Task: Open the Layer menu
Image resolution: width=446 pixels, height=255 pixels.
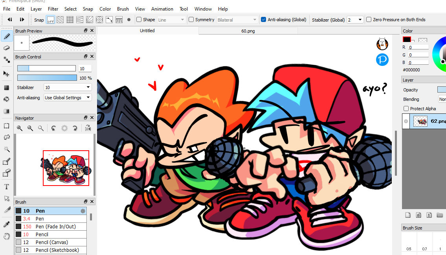Action: point(36,9)
